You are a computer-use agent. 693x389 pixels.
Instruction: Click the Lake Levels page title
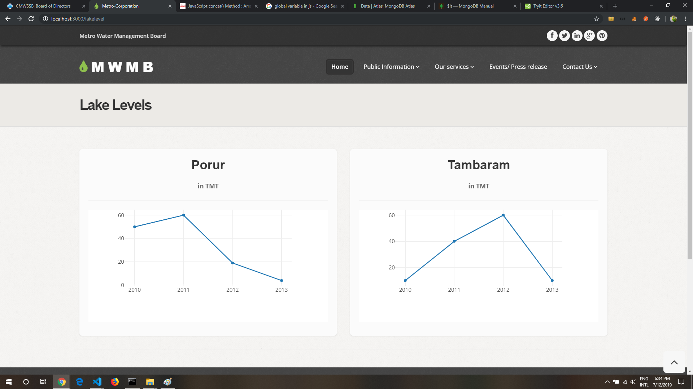click(x=115, y=105)
